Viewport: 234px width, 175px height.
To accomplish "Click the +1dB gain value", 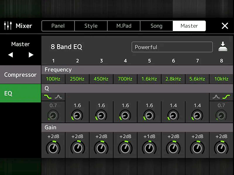I will click(149, 136).
